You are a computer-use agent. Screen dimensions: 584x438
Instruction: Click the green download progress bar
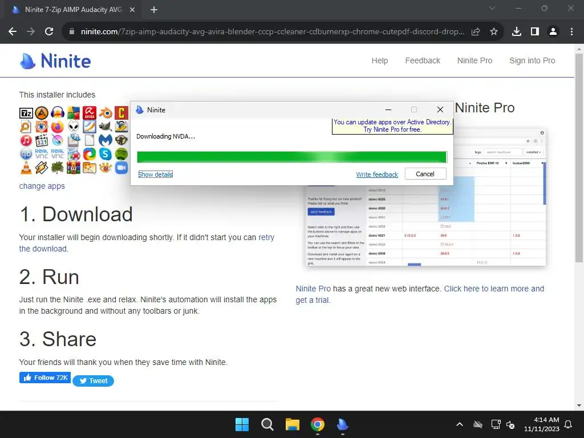(x=292, y=157)
